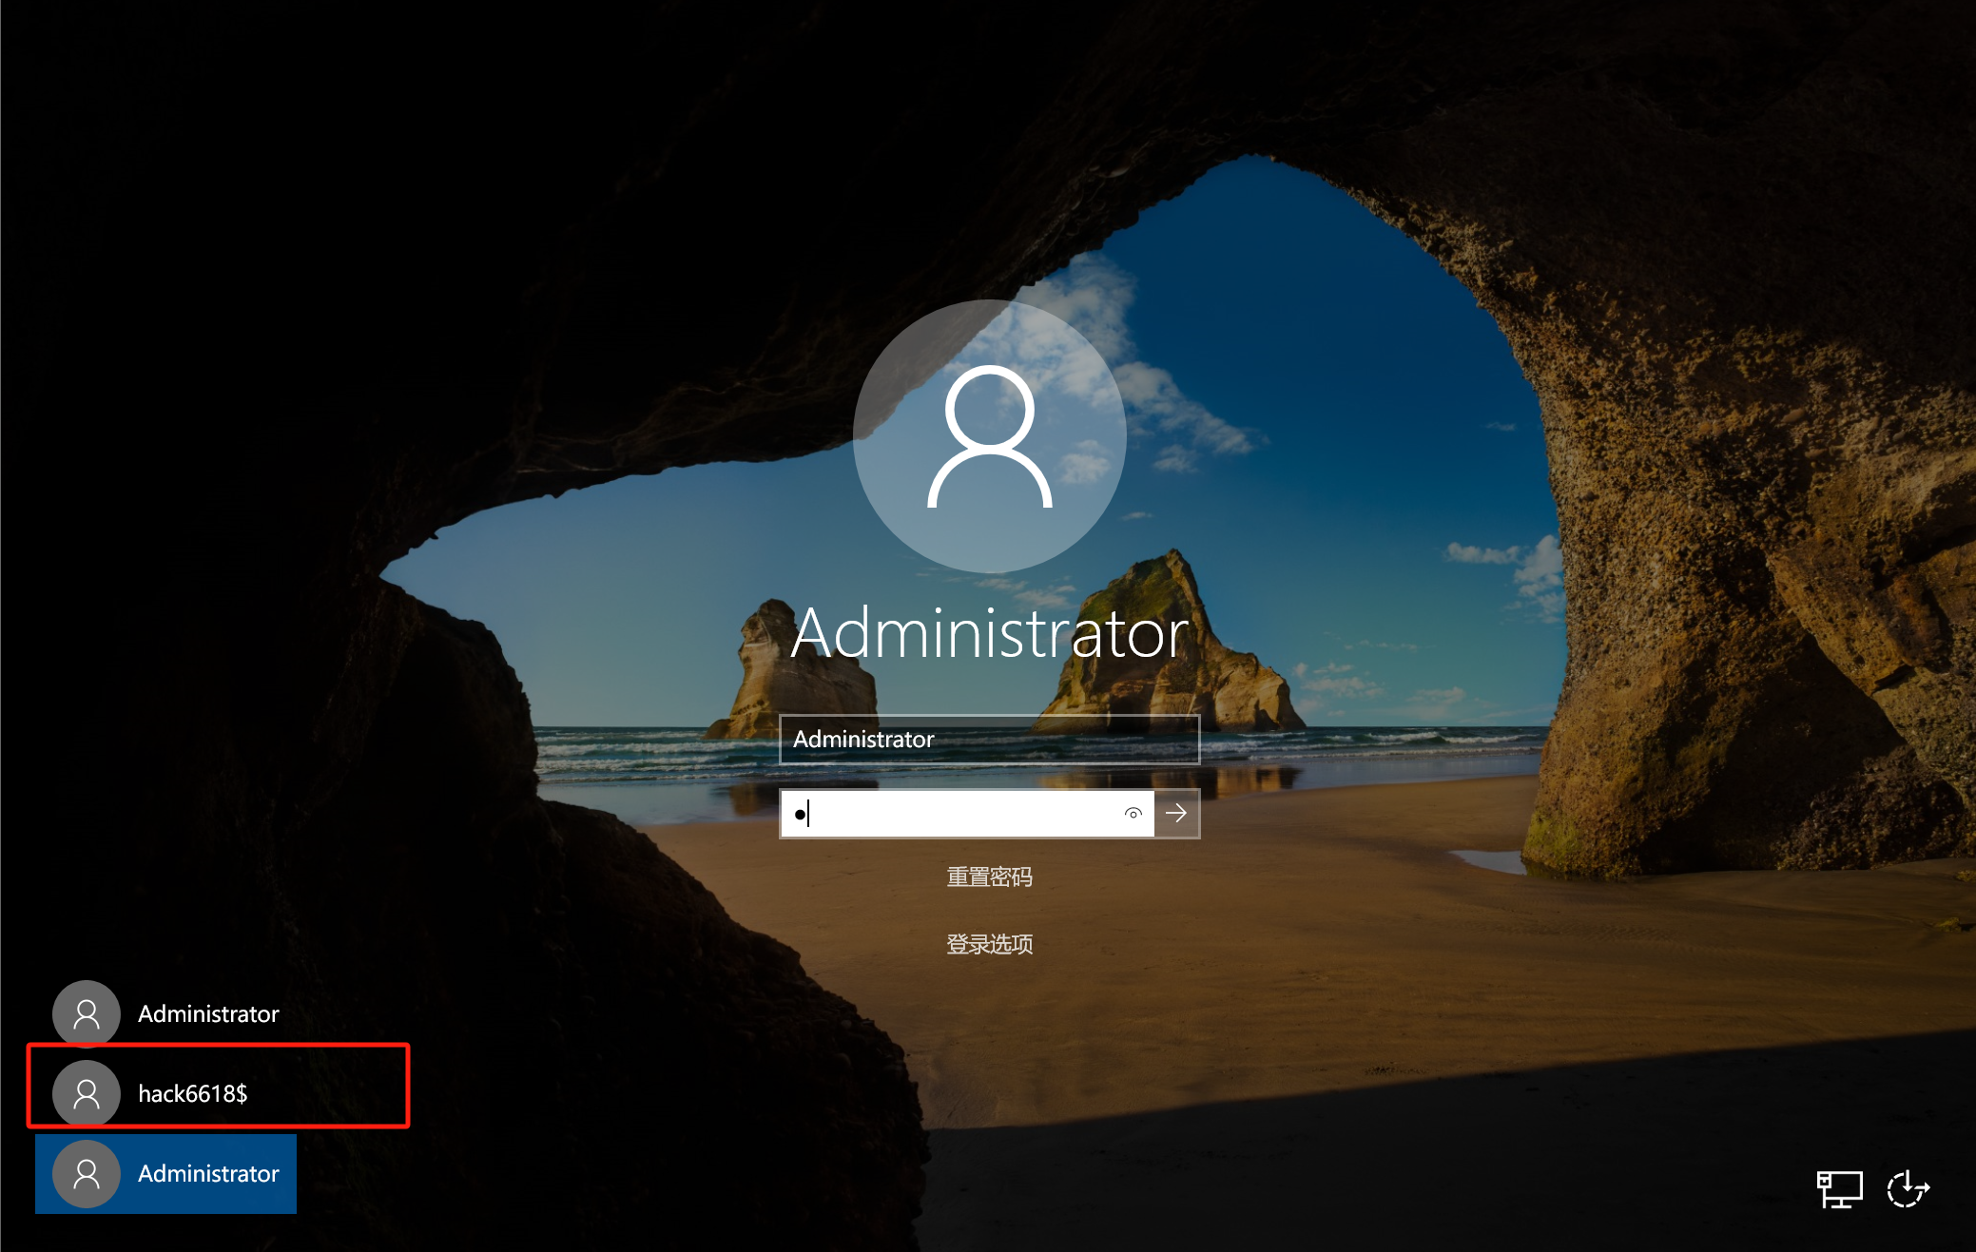
Task: Click the large Administrator name heading
Action: point(989,633)
